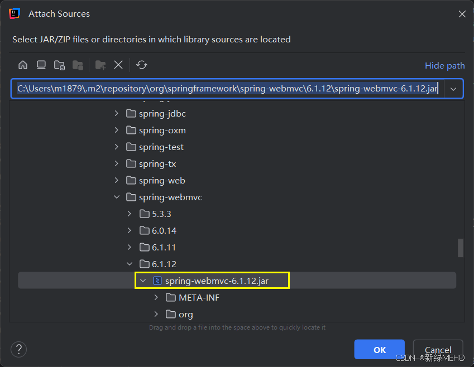Screen dimensions: 474x367
Task: Click the Hide path link
Action: (x=444, y=66)
